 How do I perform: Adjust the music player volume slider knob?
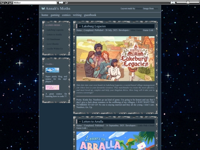[x=188, y=2]
